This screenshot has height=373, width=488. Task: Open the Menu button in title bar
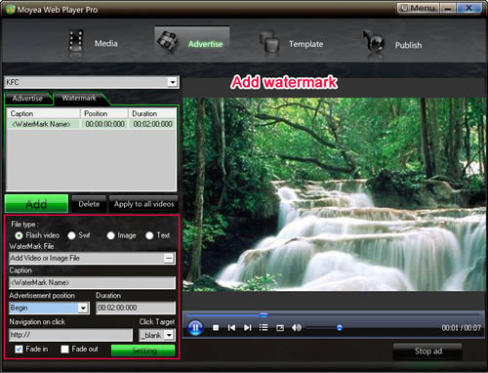[418, 8]
